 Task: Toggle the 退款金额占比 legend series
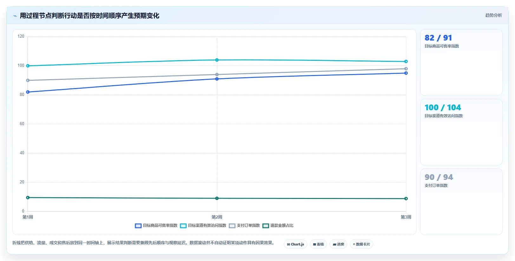(x=278, y=226)
